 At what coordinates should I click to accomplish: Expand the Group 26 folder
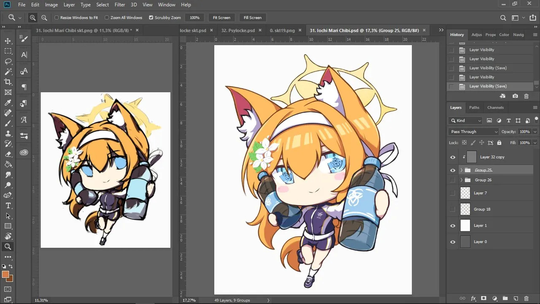(x=461, y=180)
